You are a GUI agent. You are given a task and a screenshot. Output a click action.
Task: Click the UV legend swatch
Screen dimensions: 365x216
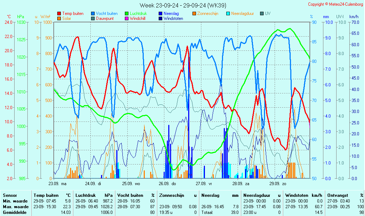pyautogui.click(x=261, y=13)
